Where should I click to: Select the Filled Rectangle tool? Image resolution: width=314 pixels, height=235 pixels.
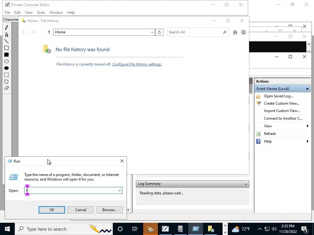(x=6, y=54)
